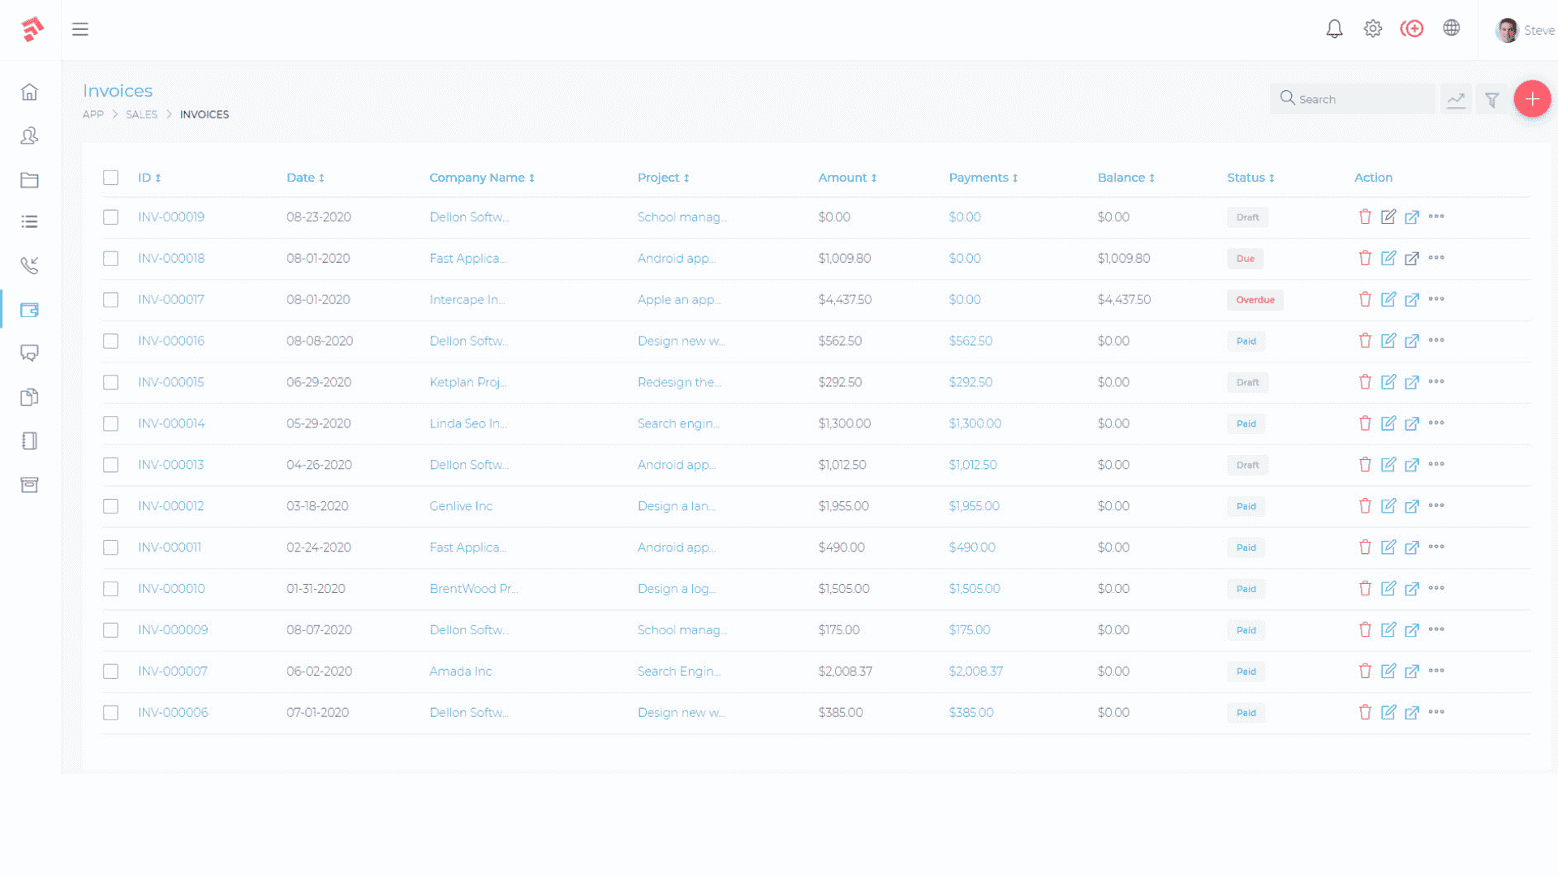Edit invoice INV-000014
This screenshot has width=1558, height=876.
click(x=1388, y=423)
